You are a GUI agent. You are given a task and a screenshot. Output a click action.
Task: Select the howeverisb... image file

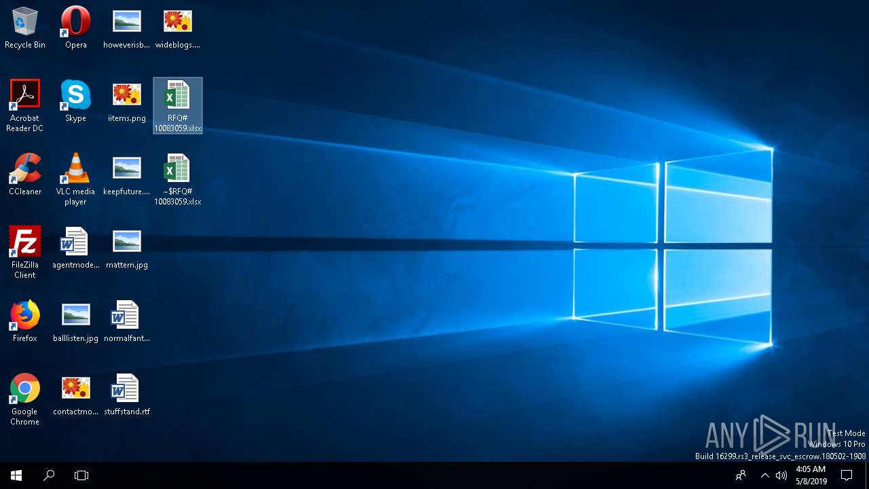pos(126,28)
